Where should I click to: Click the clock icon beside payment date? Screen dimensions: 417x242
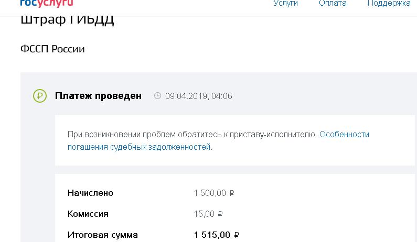[x=157, y=96]
